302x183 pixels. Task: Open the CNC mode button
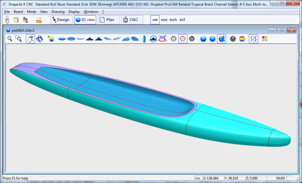point(132,20)
